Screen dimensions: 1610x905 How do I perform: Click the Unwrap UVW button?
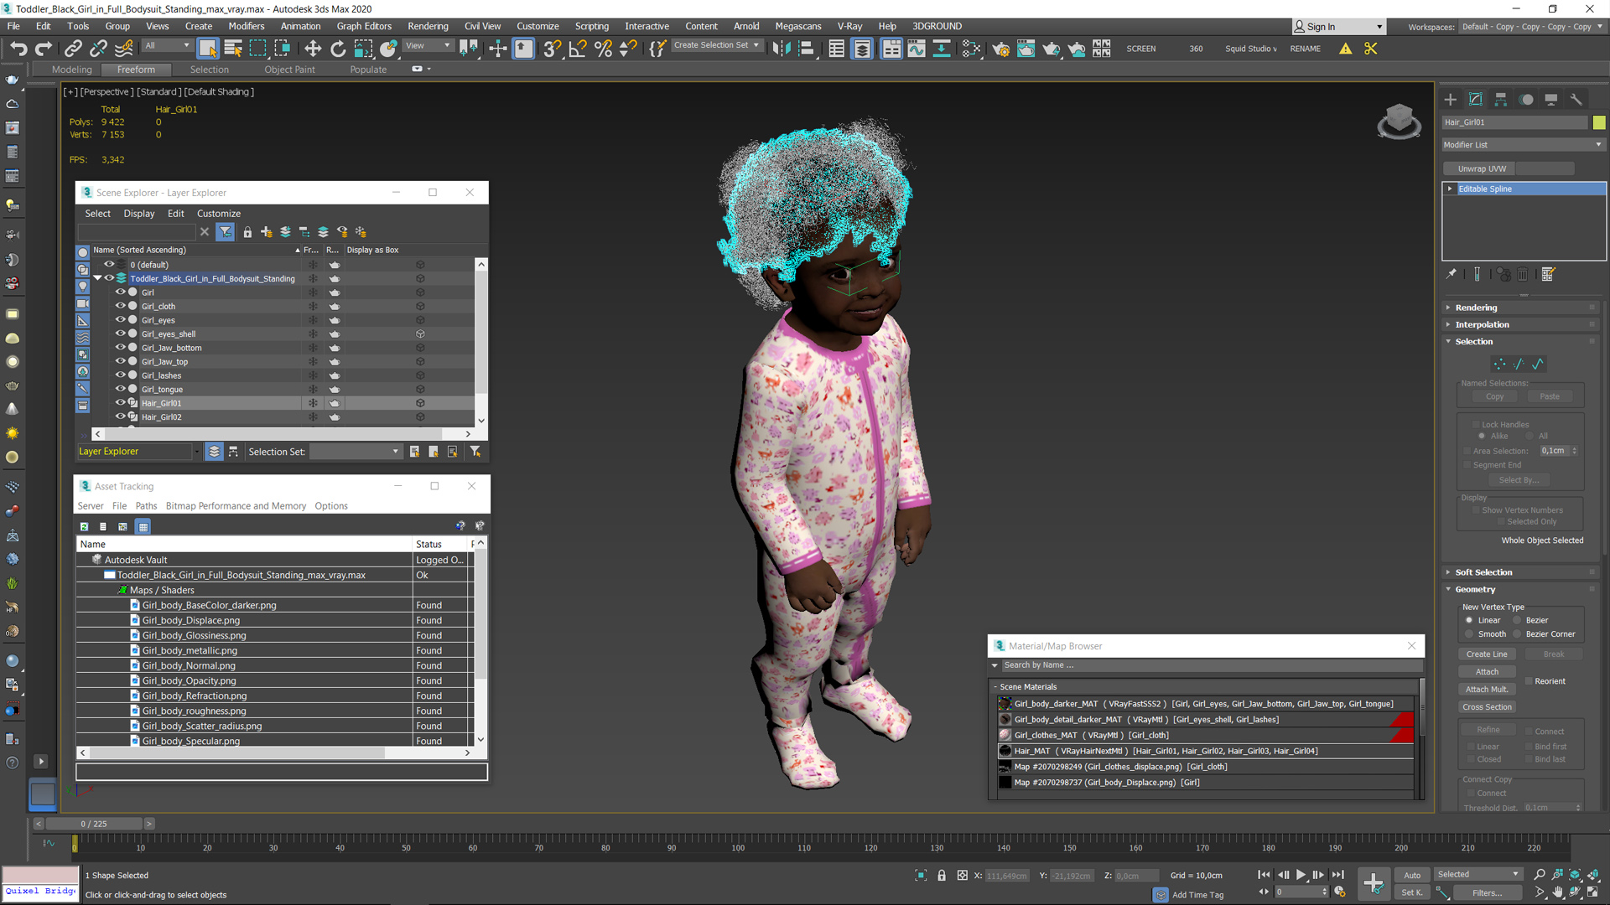tap(1482, 168)
